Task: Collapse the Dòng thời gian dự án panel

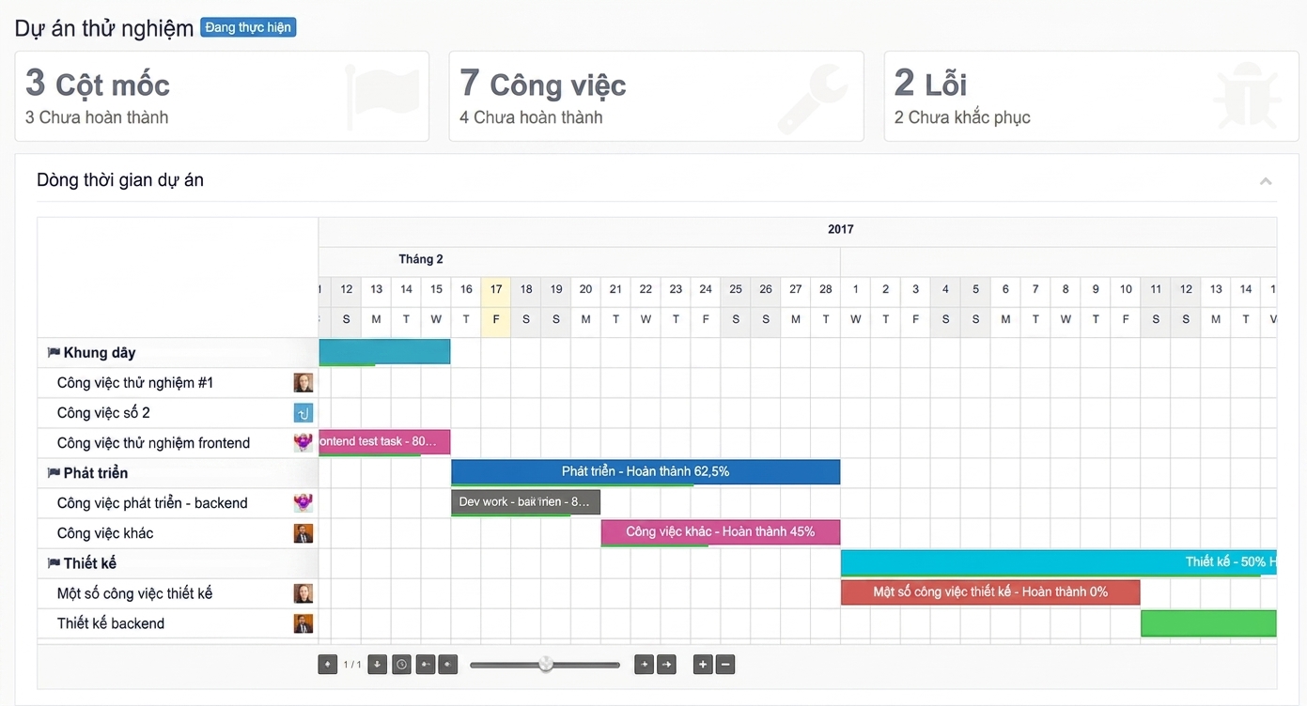Action: (1266, 181)
